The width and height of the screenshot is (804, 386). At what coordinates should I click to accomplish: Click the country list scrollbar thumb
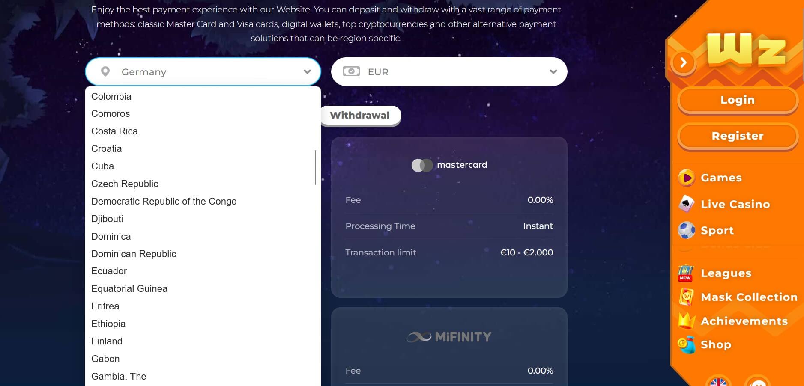[x=315, y=167]
